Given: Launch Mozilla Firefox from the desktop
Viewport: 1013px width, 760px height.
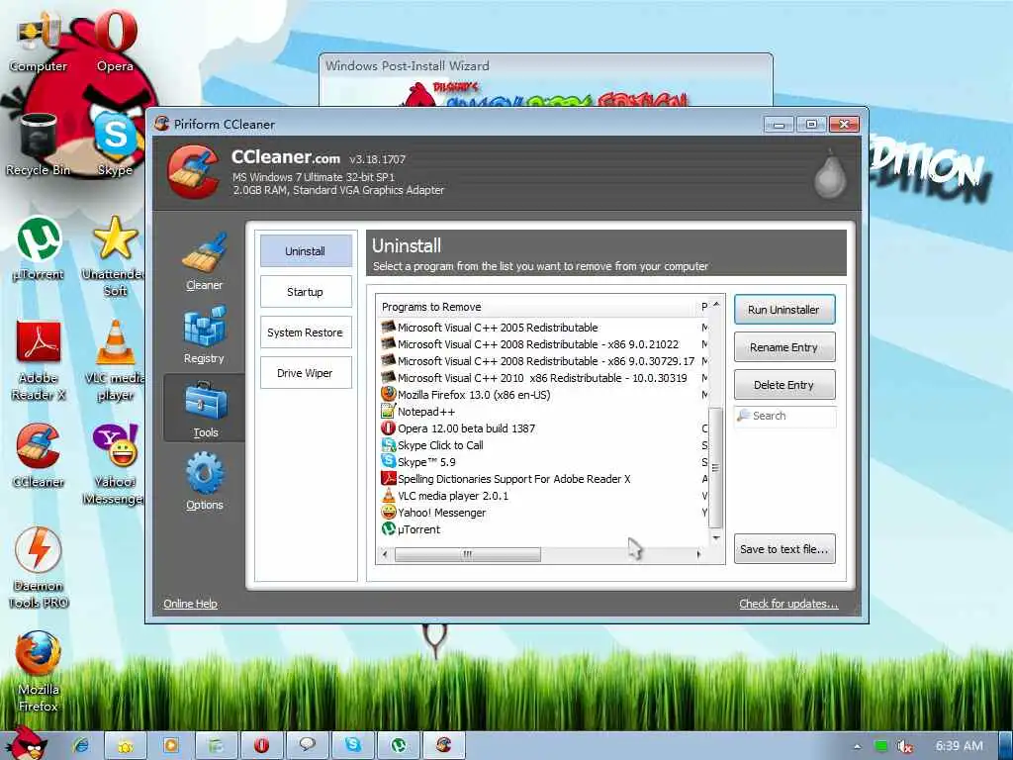Looking at the screenshot, I should coord(39,672).
